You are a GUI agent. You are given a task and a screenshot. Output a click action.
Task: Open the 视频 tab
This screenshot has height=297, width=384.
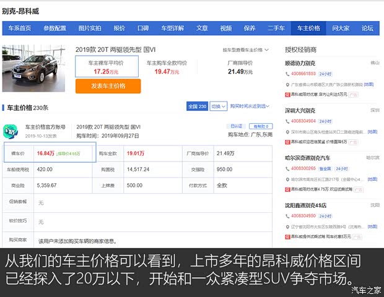pos(226,28)
